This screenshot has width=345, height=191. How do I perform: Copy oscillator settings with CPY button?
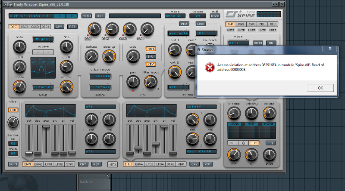point(59,27)
